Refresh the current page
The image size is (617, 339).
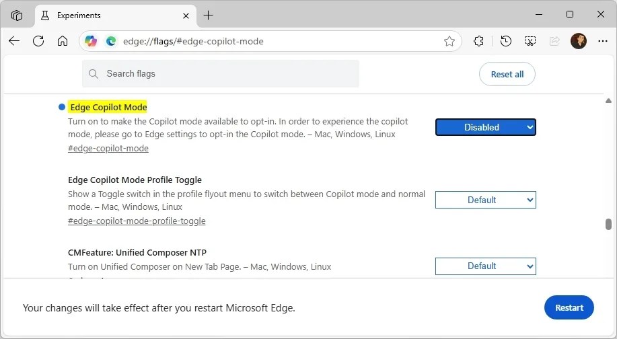coord(38,41)
